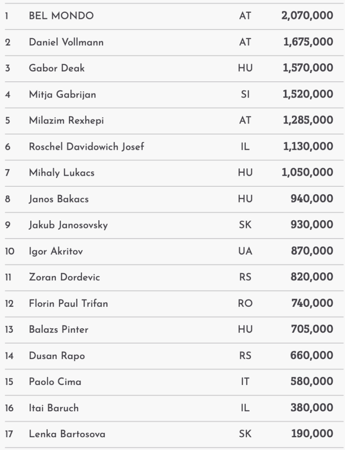Click Zoran Dordevic name
Viewport: 345px width, 450px height.
click(x=65, y=277)
